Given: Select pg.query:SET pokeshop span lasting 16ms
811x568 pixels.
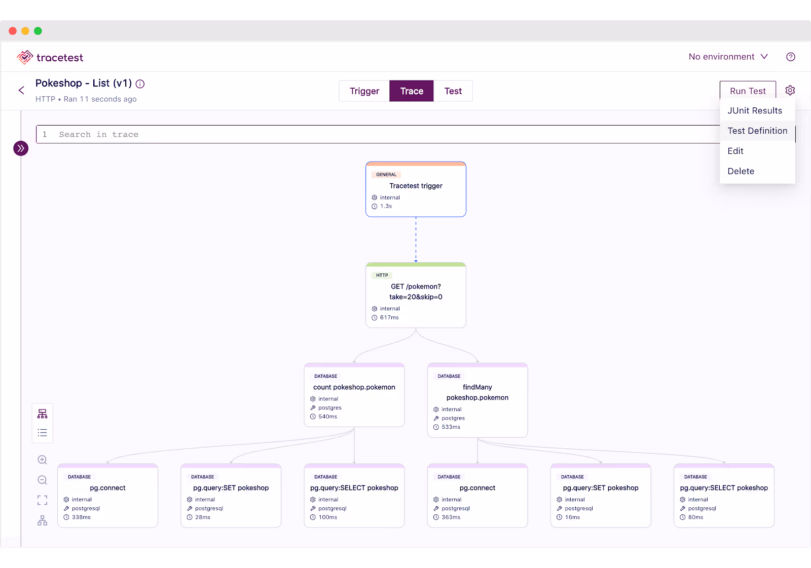Looking at the screenshot, I should [601, 496].
